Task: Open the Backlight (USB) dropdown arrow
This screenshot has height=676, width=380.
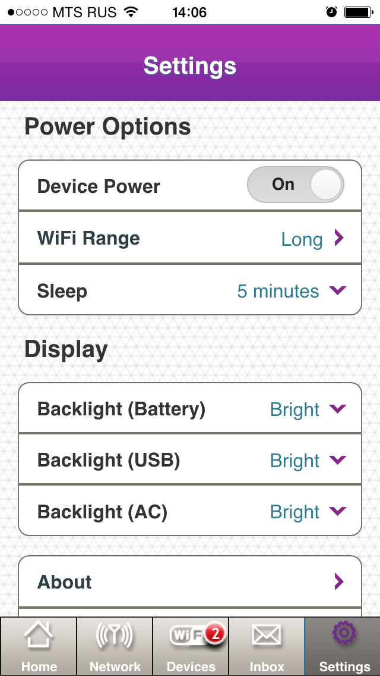Action: [337, 459]
